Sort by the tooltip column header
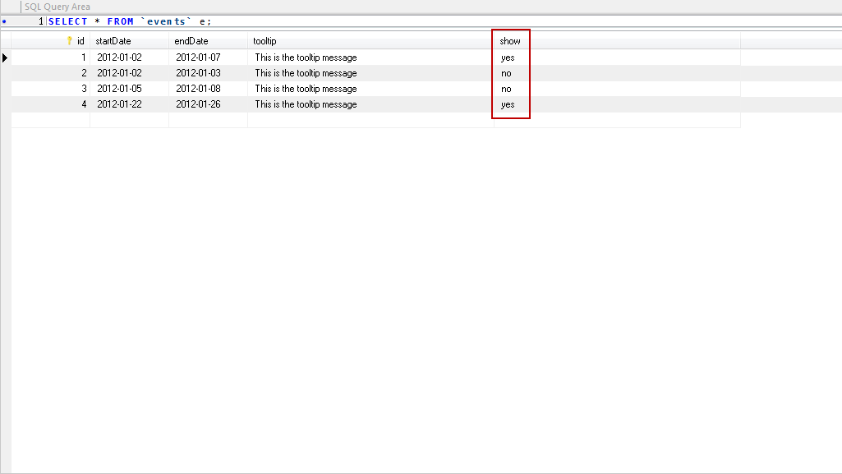Screen dimensions: 842x474 point(370,41)
